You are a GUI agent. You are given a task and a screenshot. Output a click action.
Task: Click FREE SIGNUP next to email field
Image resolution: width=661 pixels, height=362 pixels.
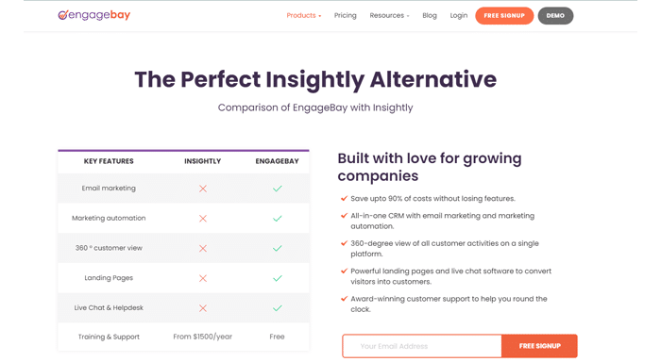point(539,346)
